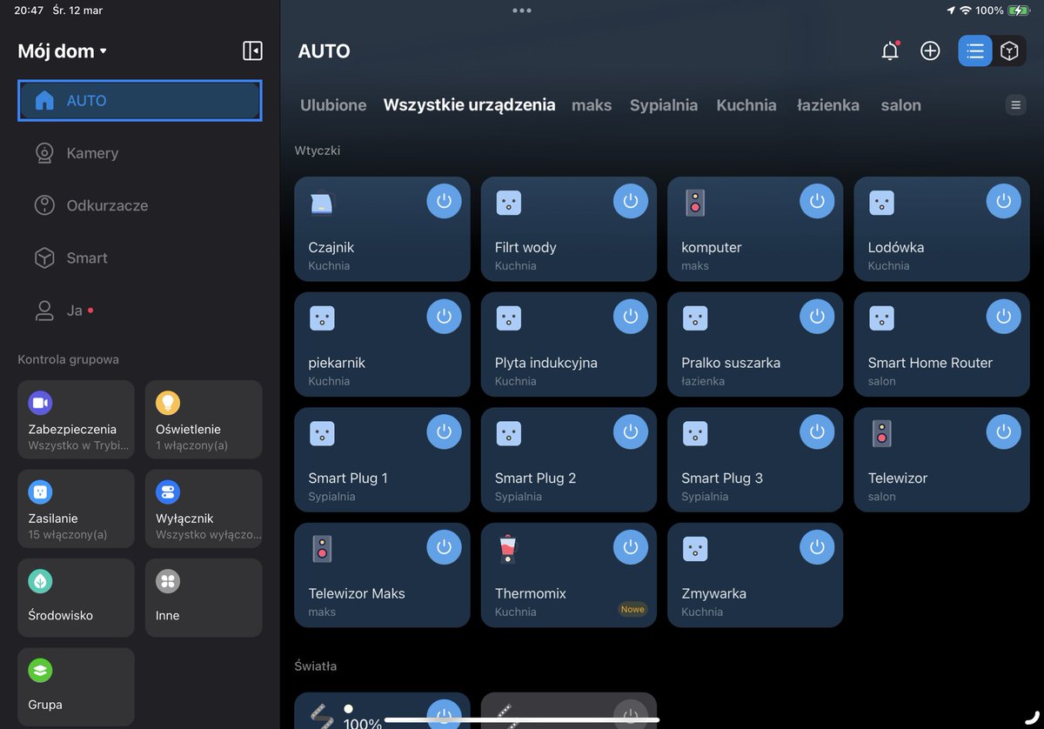Click the Telewizor speaker device icon
Viewport: 1044px width, 729px height.
tap(881, 433)
